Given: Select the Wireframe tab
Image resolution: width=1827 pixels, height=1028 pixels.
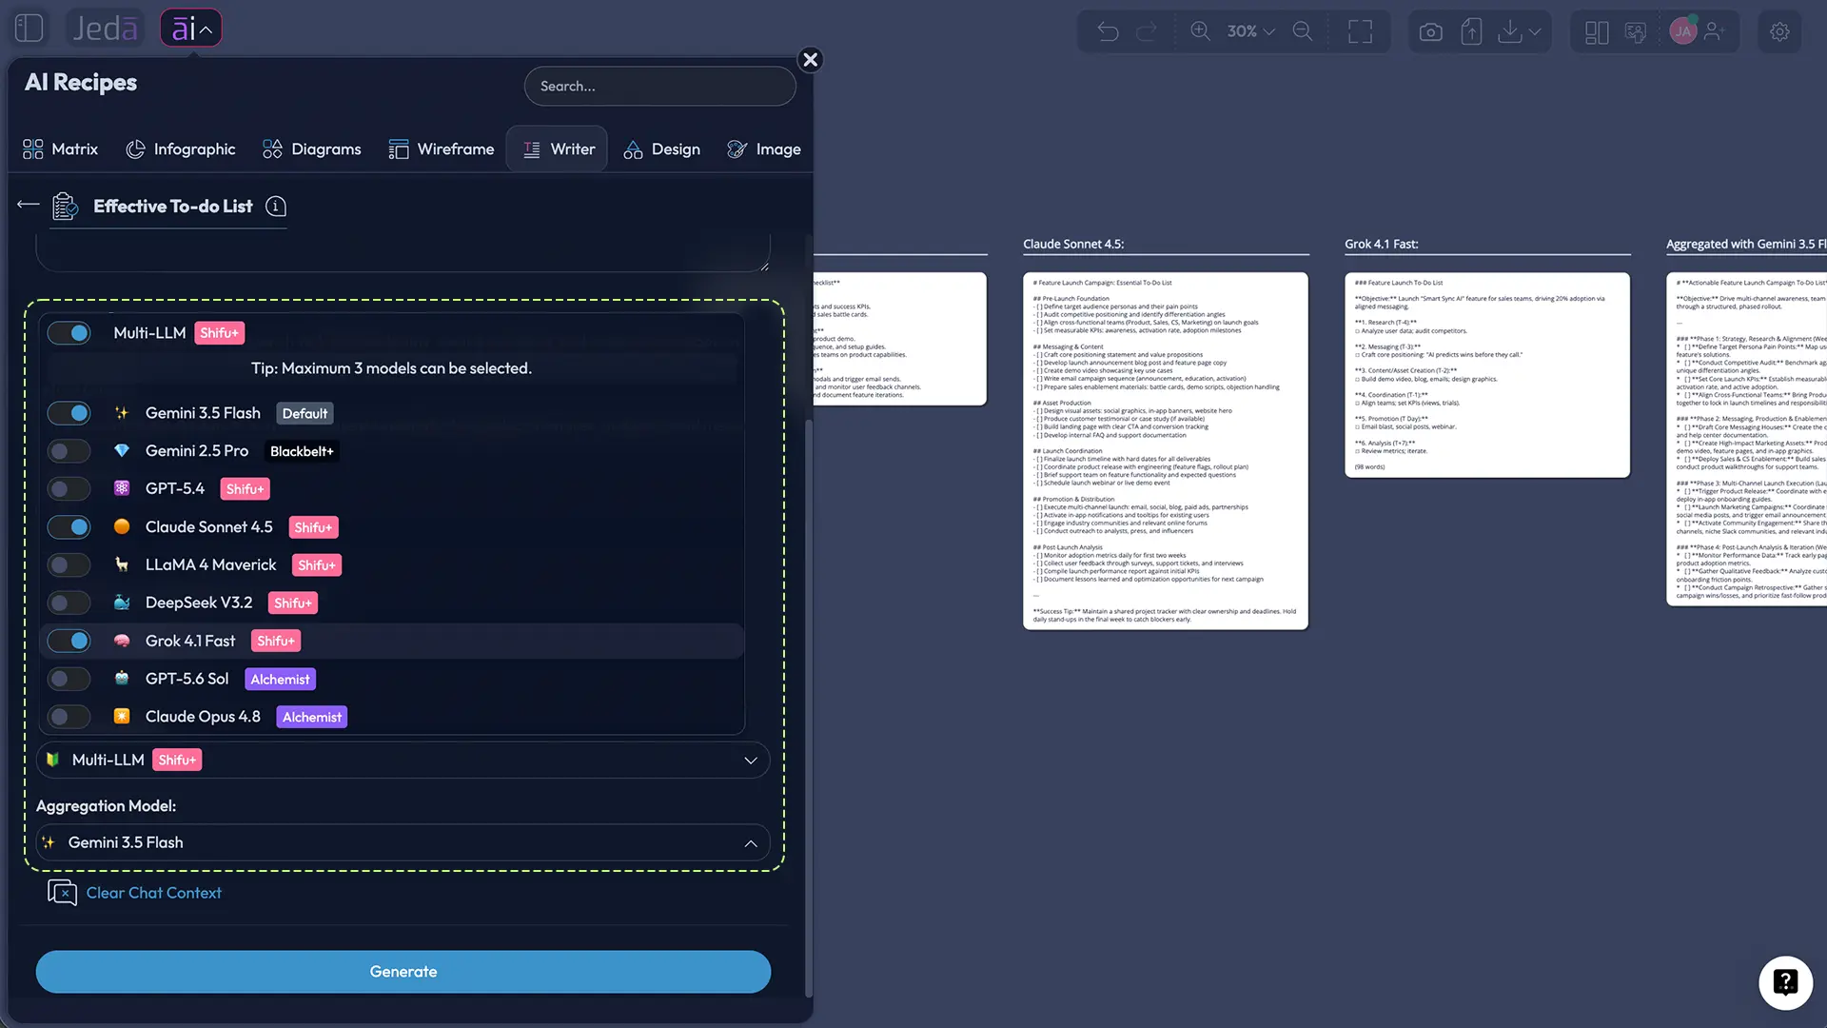Looking at the screenshot, I should coord(442,149).
